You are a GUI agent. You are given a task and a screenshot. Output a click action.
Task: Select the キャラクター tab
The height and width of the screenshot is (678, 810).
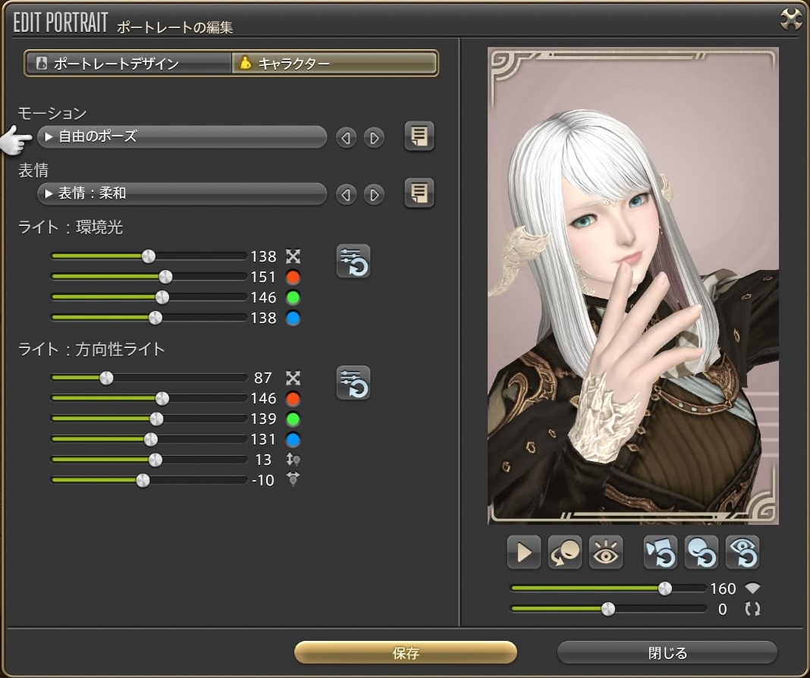(x=334, y=64)
